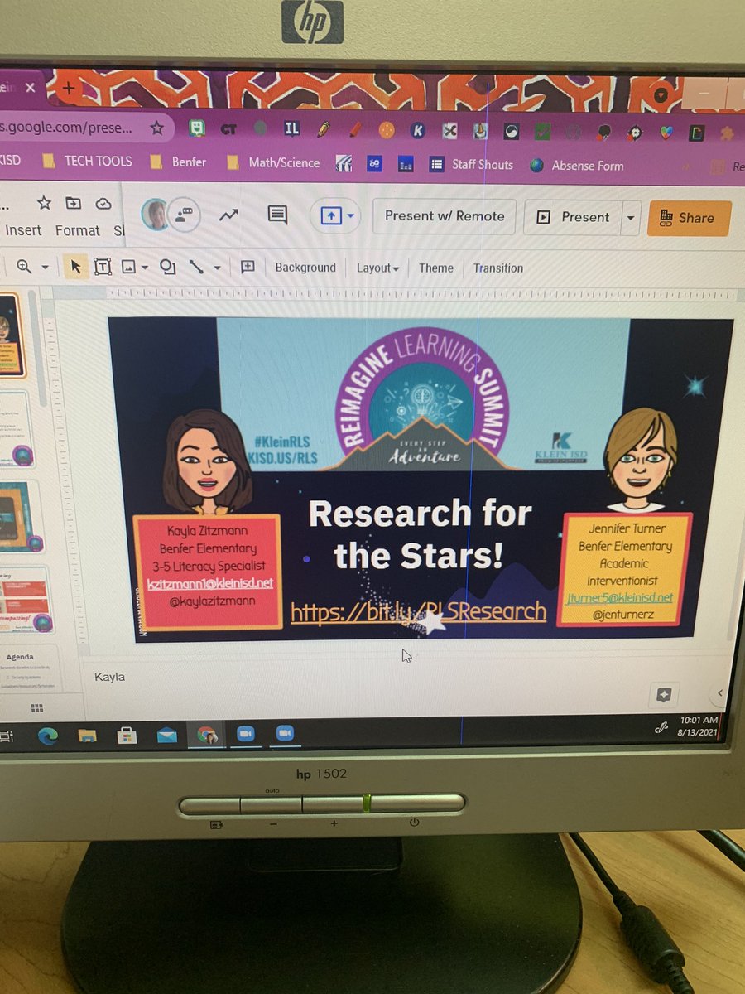Open Microsoft Edge from the taskbar

tap(47, 736)
